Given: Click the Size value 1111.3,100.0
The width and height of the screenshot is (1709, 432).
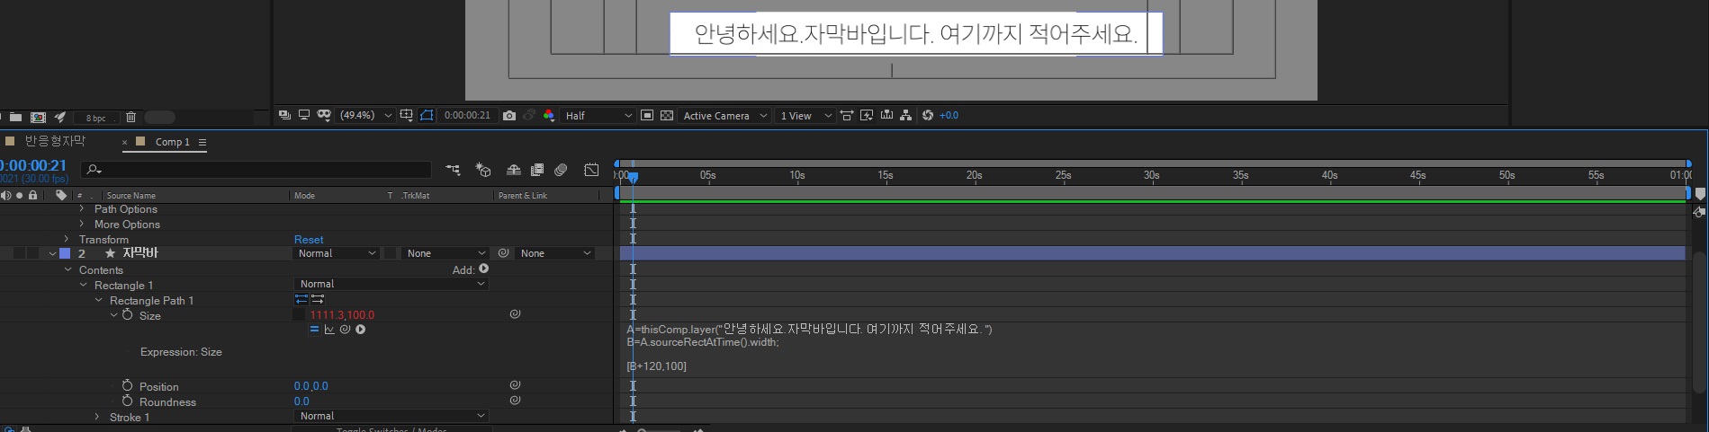Looking at the screenshot, I should 342,315.
